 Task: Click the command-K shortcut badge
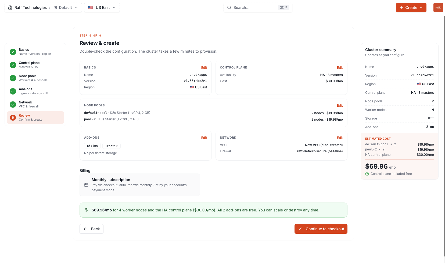pos(283,8)
